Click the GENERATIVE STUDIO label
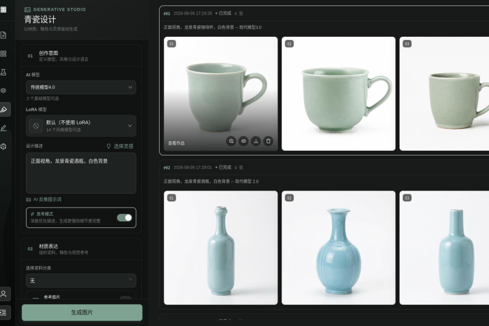This screenshot has height=326, width=489. [60, 10]
